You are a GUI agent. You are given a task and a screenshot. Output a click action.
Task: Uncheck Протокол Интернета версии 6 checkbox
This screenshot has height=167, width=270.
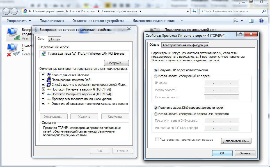click(x=43, y=89)
